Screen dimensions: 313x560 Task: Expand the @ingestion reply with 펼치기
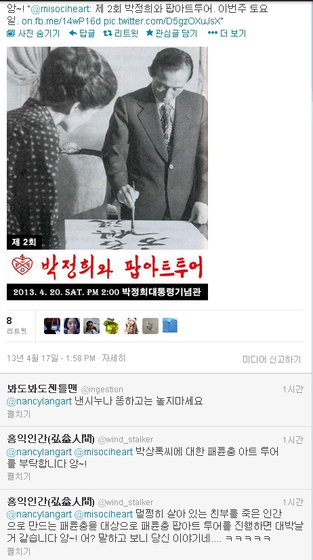click(18, 415)
